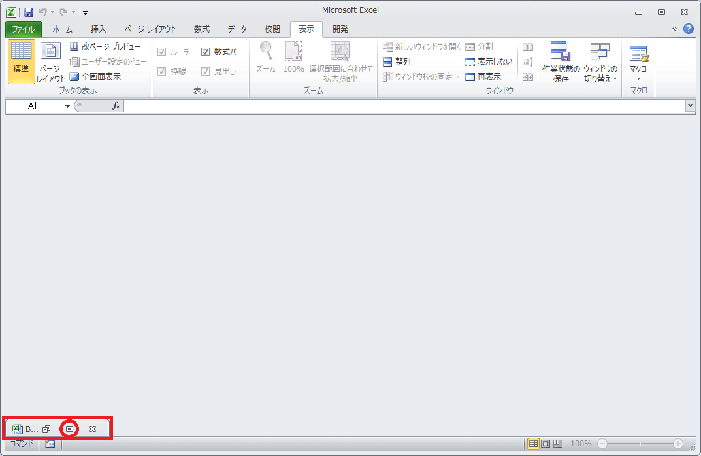The width and height of the screenshot is (701, 456).
Task: Click the Excel icon on the minimized workbook
Action: 17,429
